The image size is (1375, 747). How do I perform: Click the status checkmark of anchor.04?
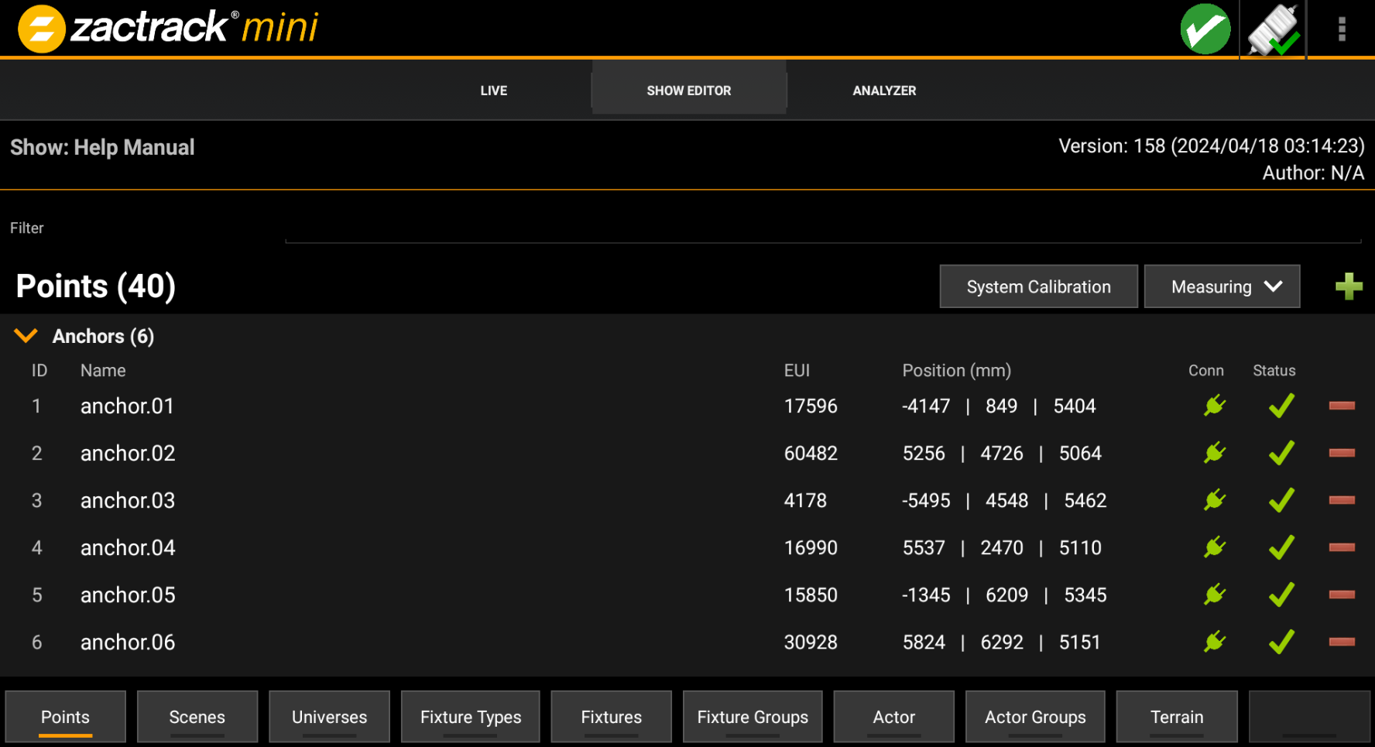click(x=1281, y=547)
